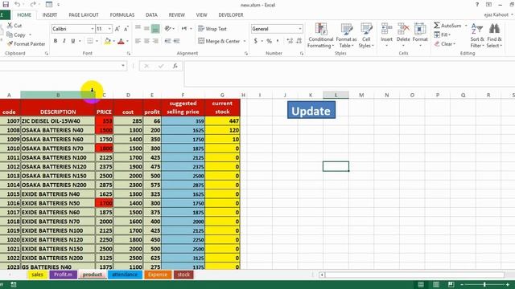Open the FORMULAS ribbon tab
This screenshot has width=515, height=289.
click(x=122, y=14)
